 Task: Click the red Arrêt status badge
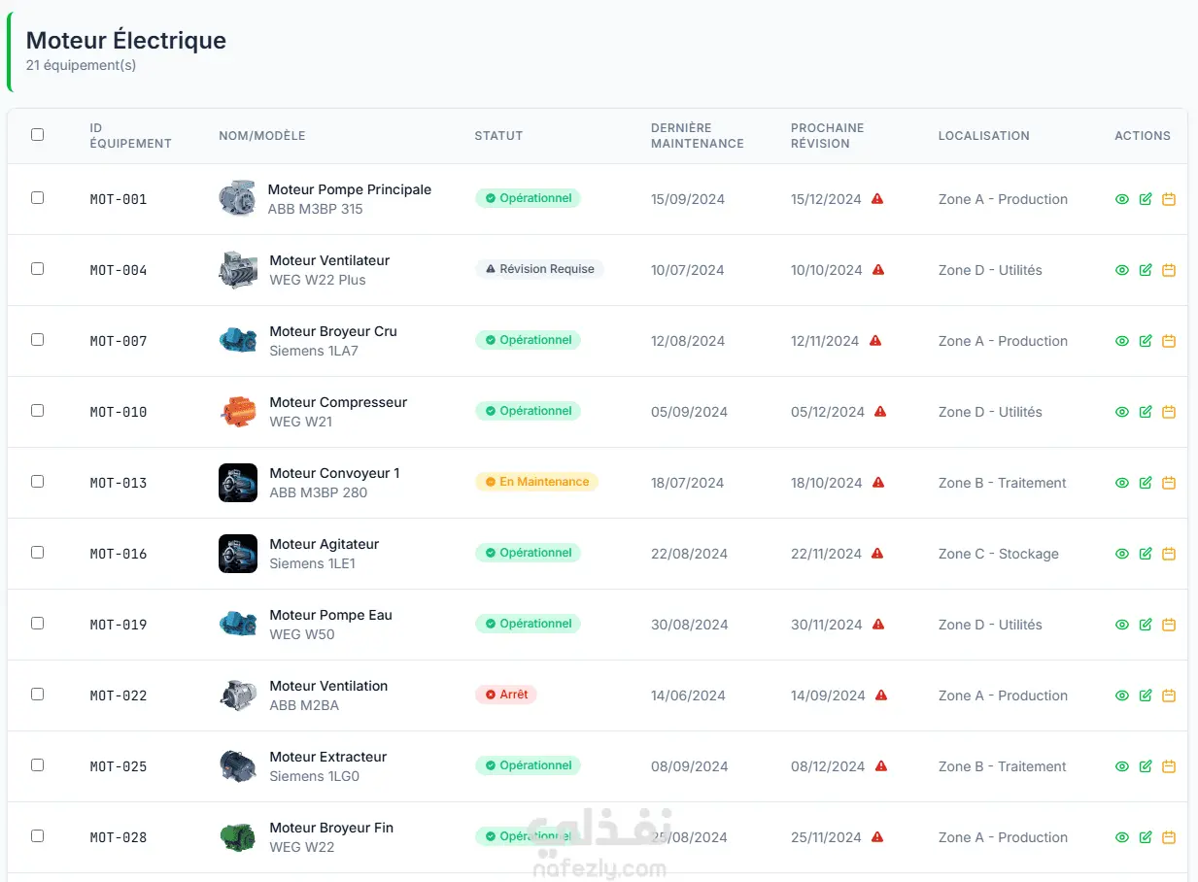(x=506, y=695)
